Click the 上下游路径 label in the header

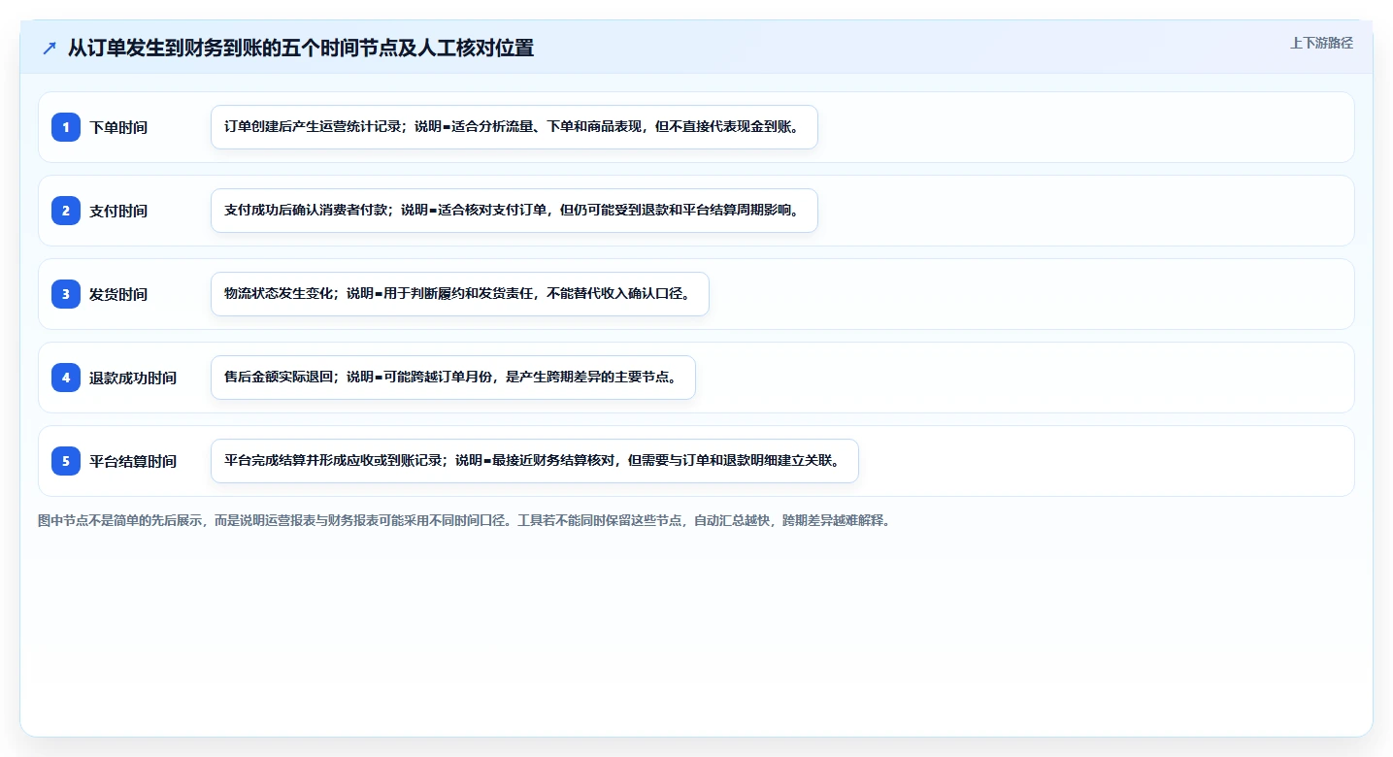[x=1321, y=43]
